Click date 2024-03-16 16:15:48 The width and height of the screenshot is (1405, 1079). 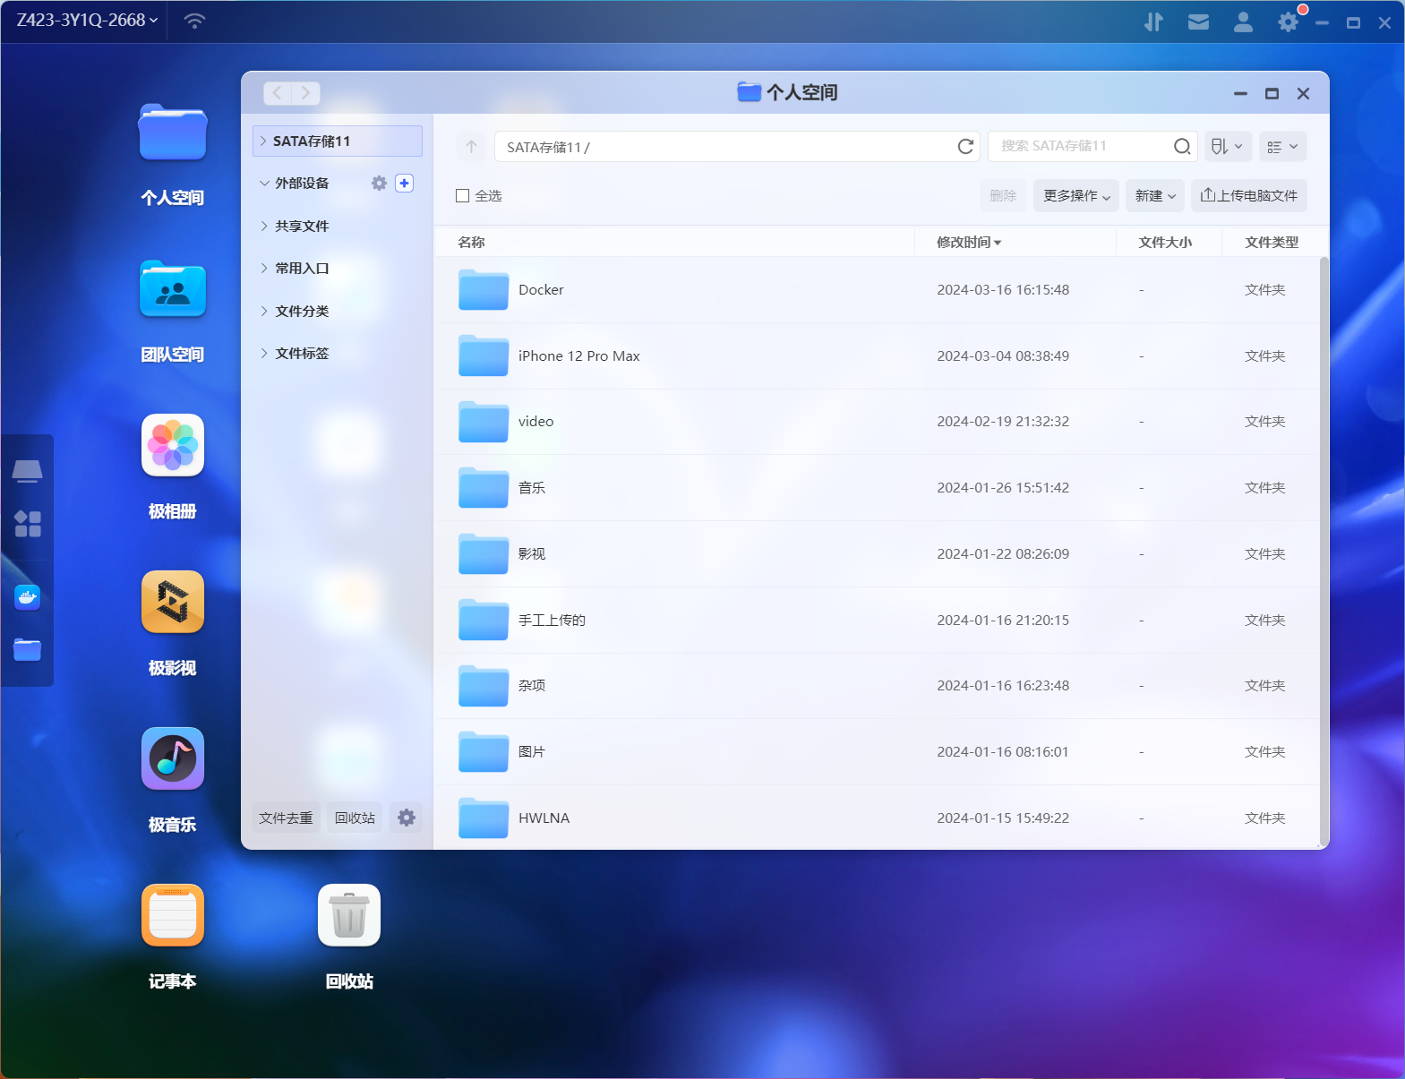point(1003,290)
